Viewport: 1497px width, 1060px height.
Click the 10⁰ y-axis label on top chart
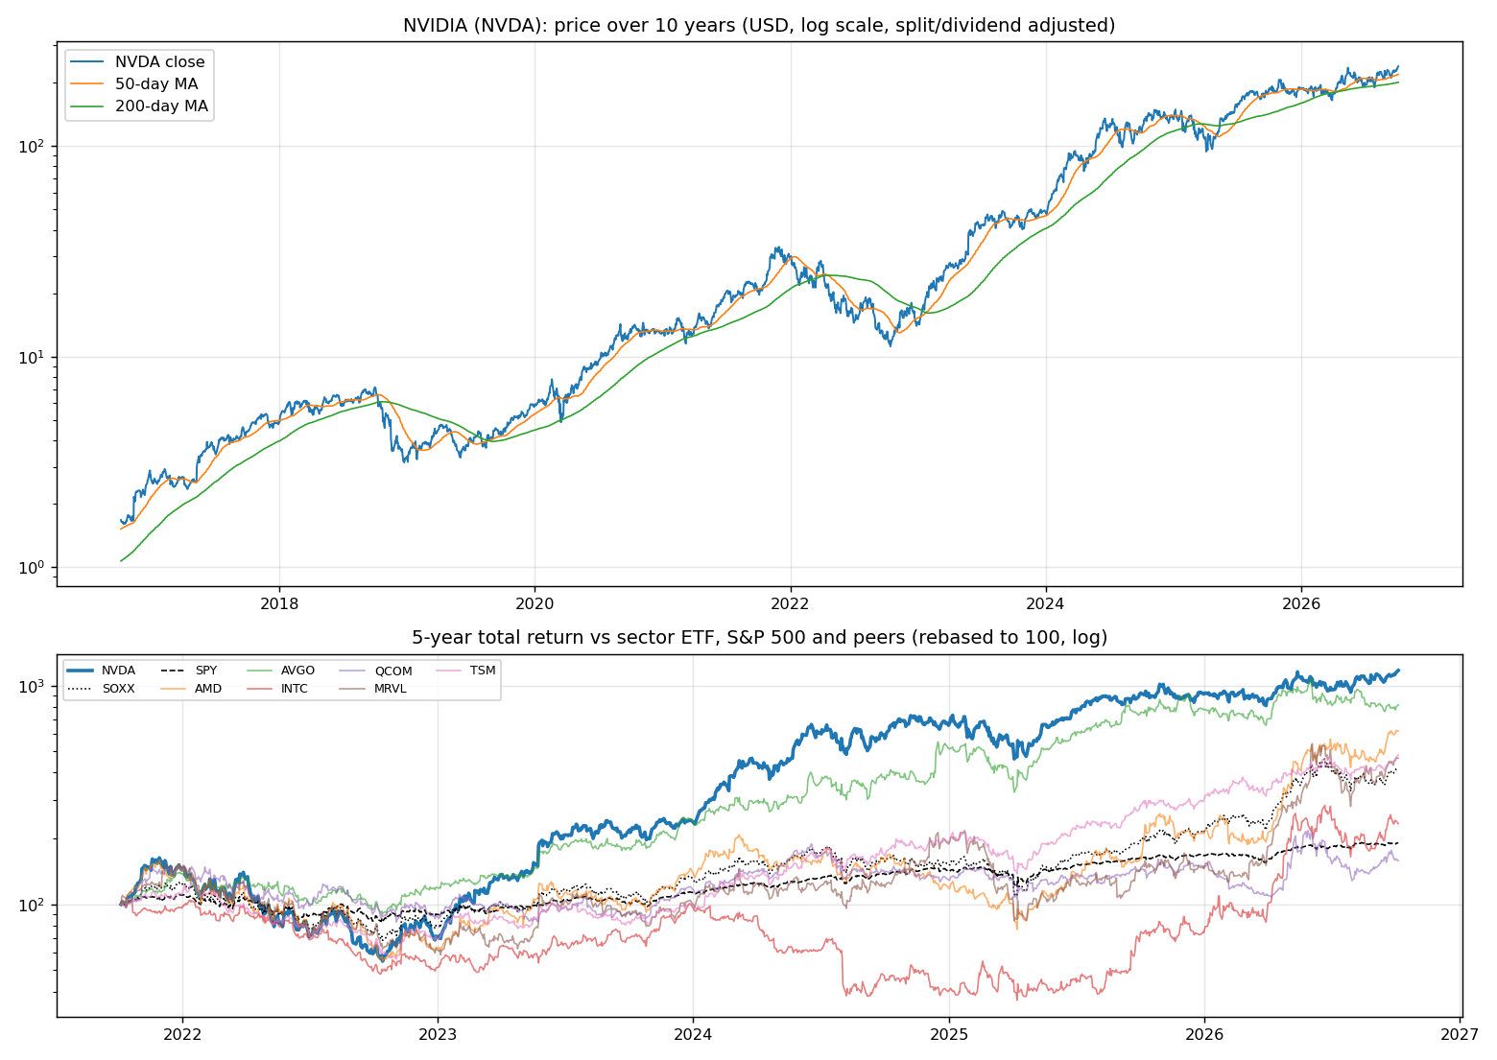[x=34, y=566]
